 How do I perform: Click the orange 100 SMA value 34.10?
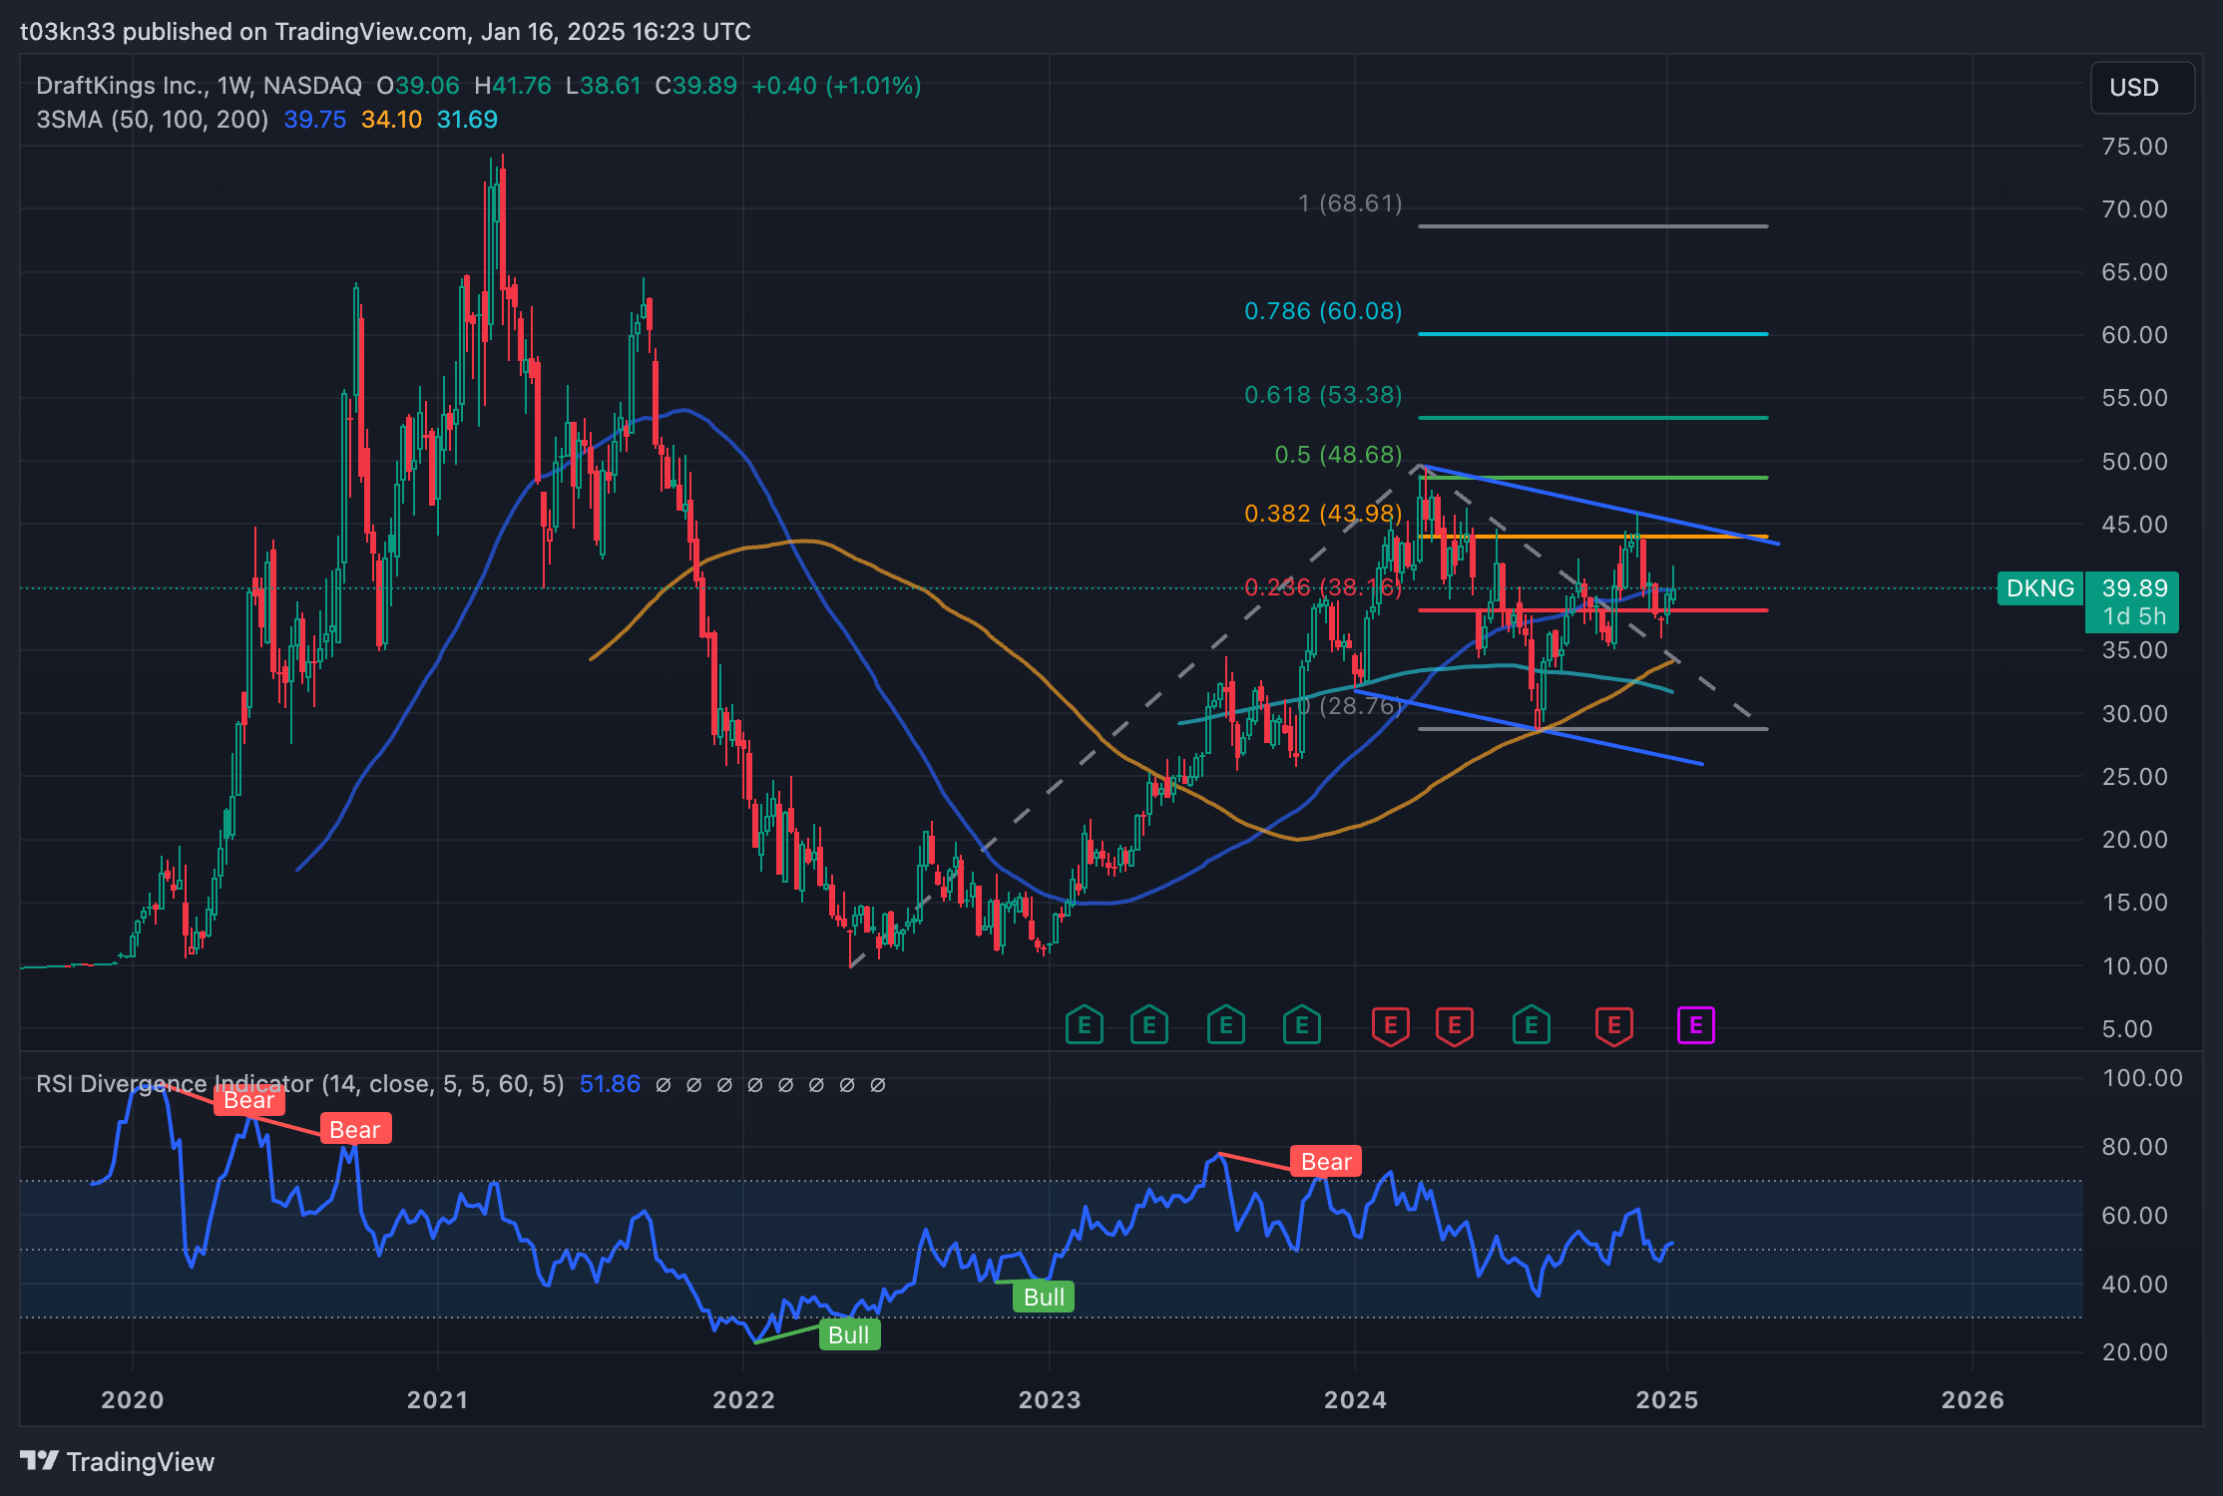(391, 120)
